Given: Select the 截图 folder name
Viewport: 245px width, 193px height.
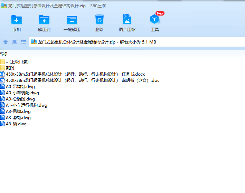Looking at the screenshot, I should (x=10, y=68).
